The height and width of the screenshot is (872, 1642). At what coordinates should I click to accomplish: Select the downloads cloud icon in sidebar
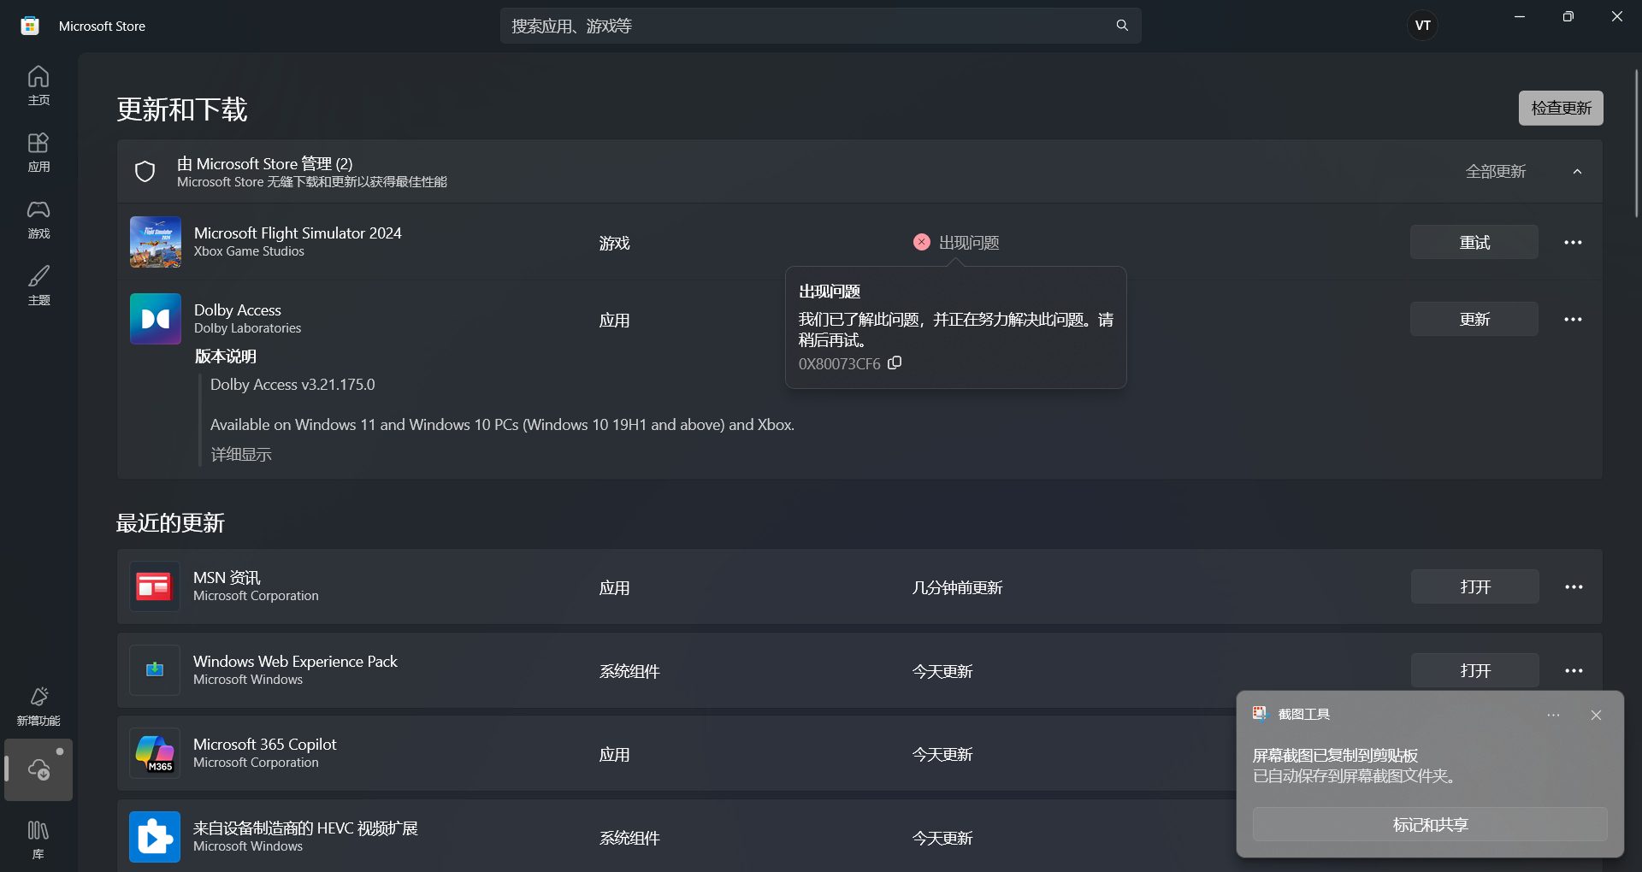pyautogui.click(x=38, y=769)
